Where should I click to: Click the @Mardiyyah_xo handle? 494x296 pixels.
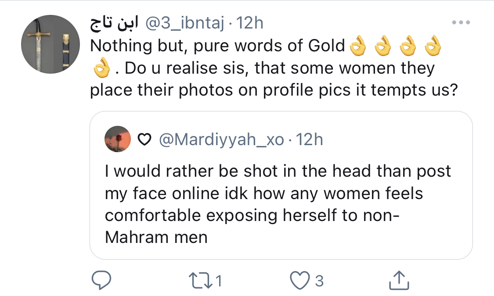[x=221, y=140]
